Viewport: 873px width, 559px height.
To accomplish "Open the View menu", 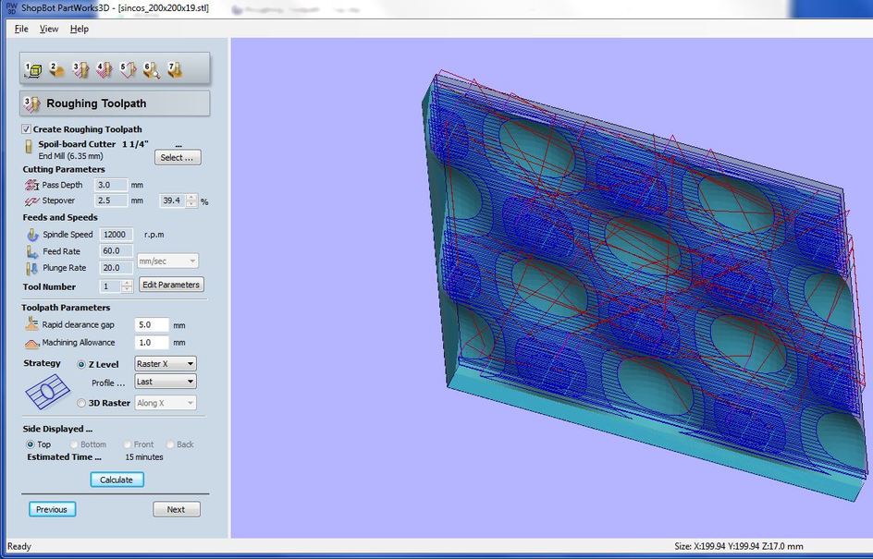I will [x=49, y=29].
